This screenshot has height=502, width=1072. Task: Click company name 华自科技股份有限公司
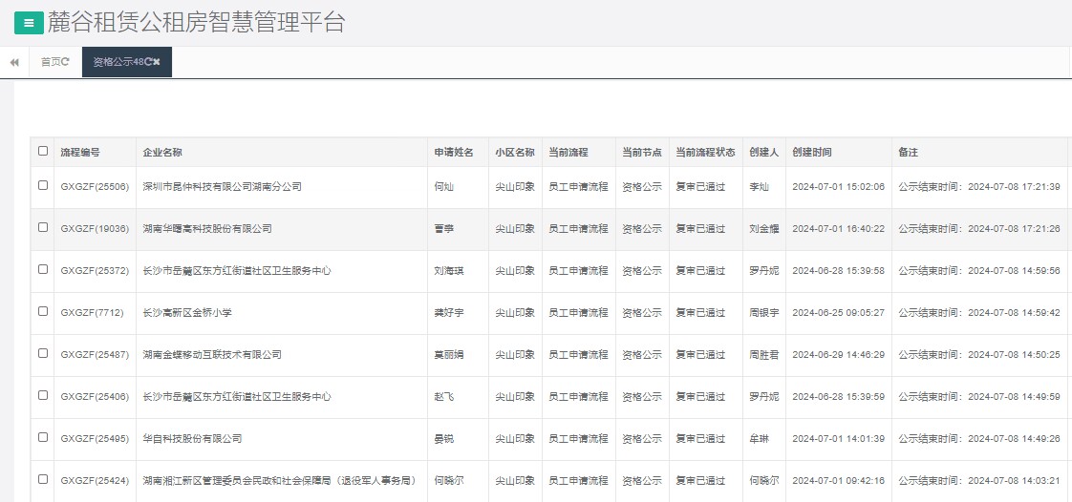coord(192,439)
